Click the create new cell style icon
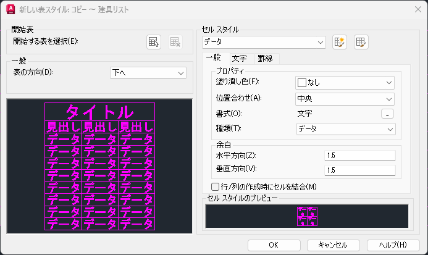This screenshot has height=255, width=428. (x=340, y=42)
